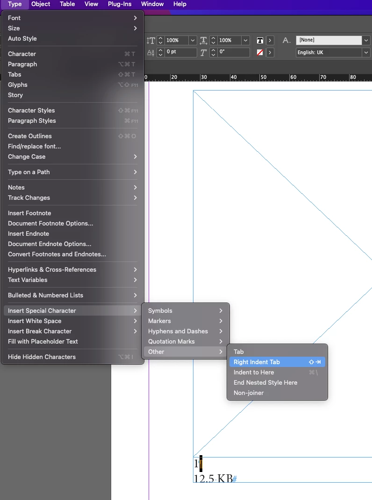The height and width of the screenshot is (500, 372).
Task: Expand the Symbols submenu
Action: [x=186, y=310]
